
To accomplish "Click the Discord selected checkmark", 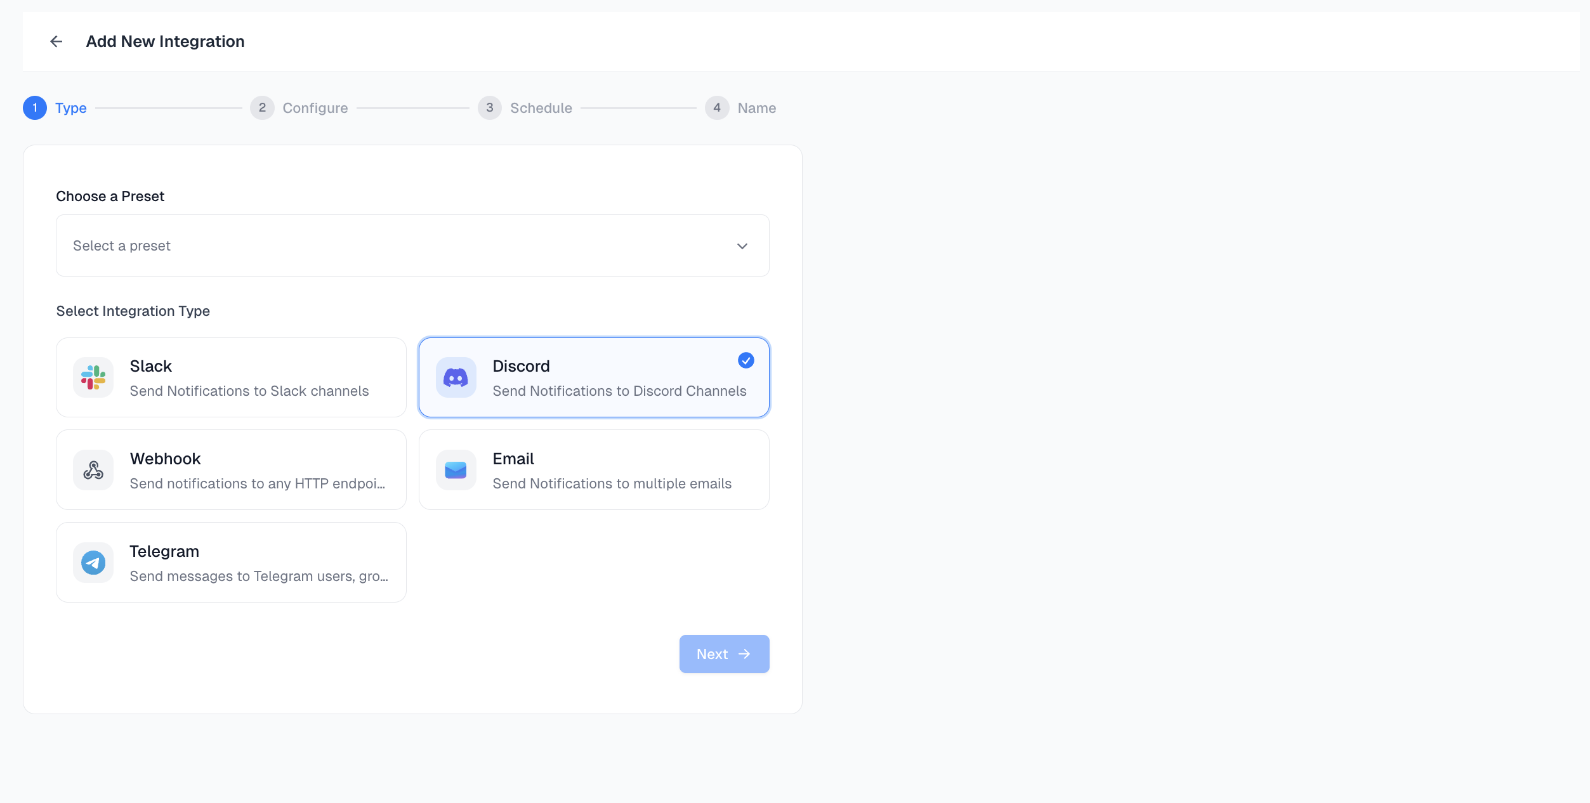I will (746, 361).
